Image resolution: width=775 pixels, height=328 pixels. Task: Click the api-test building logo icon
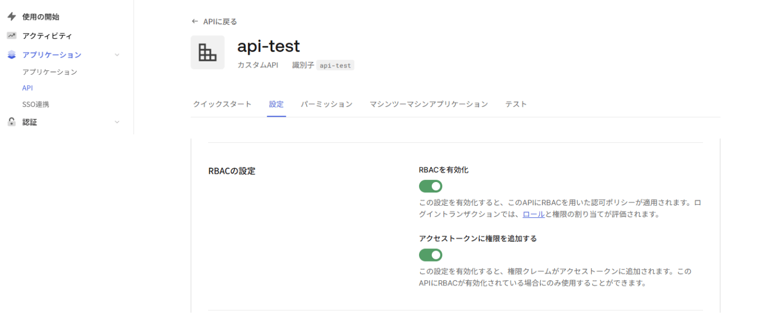pyautogui.click(x=208, y=53)
